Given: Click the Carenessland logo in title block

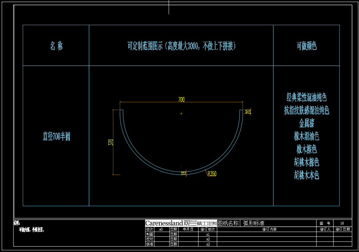Looking at the screenshot, I should pos(164,223).
